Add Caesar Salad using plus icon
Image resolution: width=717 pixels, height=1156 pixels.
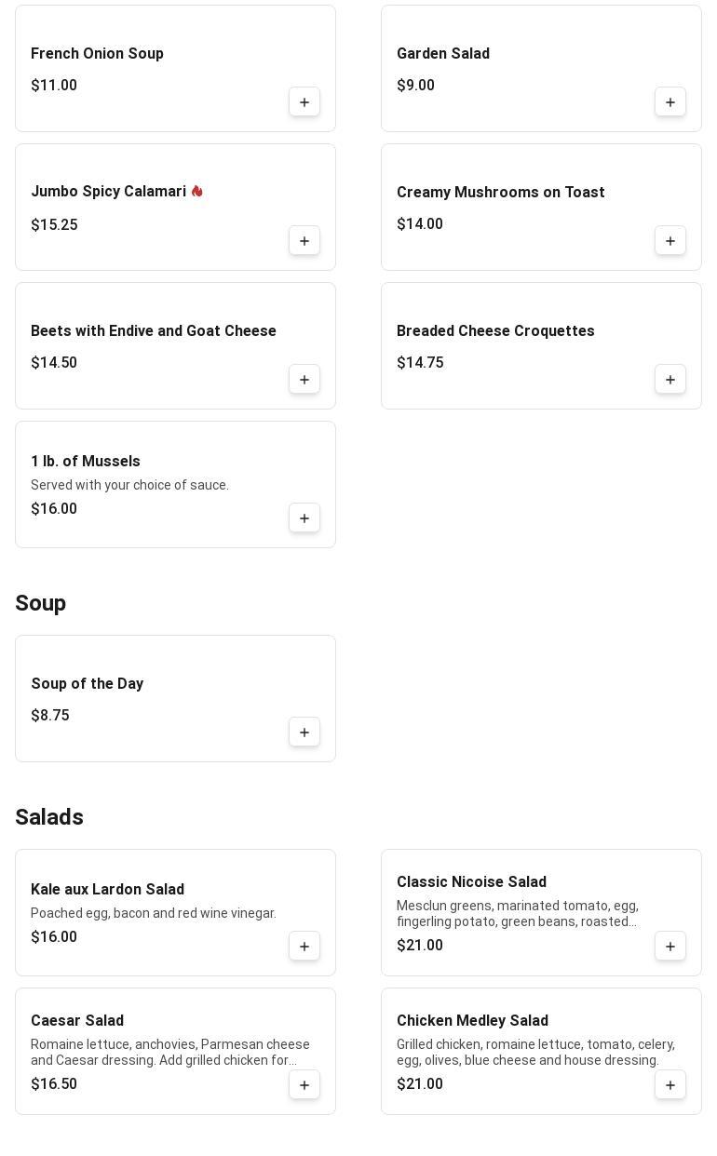coord(304,1085)
